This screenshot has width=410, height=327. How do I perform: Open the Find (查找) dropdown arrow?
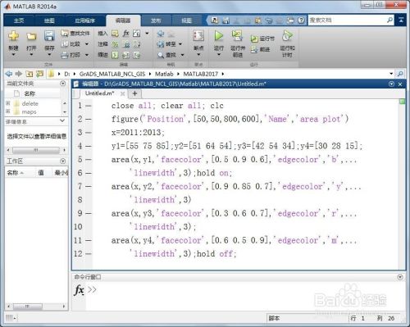tap(182, 55)
